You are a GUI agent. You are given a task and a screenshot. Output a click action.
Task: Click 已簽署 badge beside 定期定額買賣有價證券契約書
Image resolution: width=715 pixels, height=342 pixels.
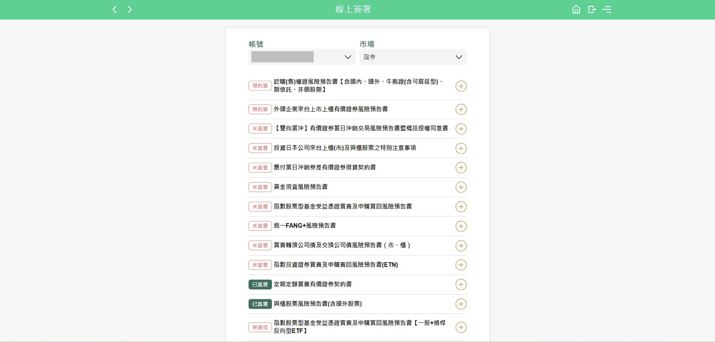click(260, 284)
